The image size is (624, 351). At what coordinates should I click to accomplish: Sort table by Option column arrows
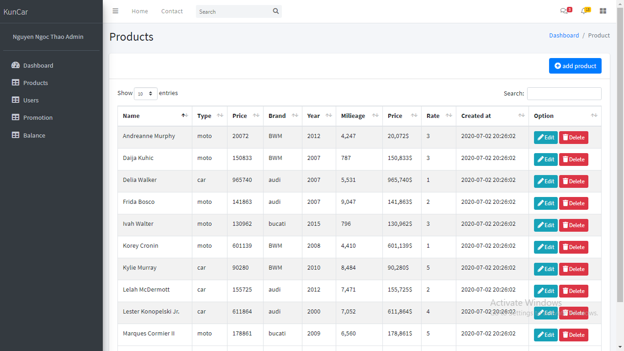pos(594,116)
